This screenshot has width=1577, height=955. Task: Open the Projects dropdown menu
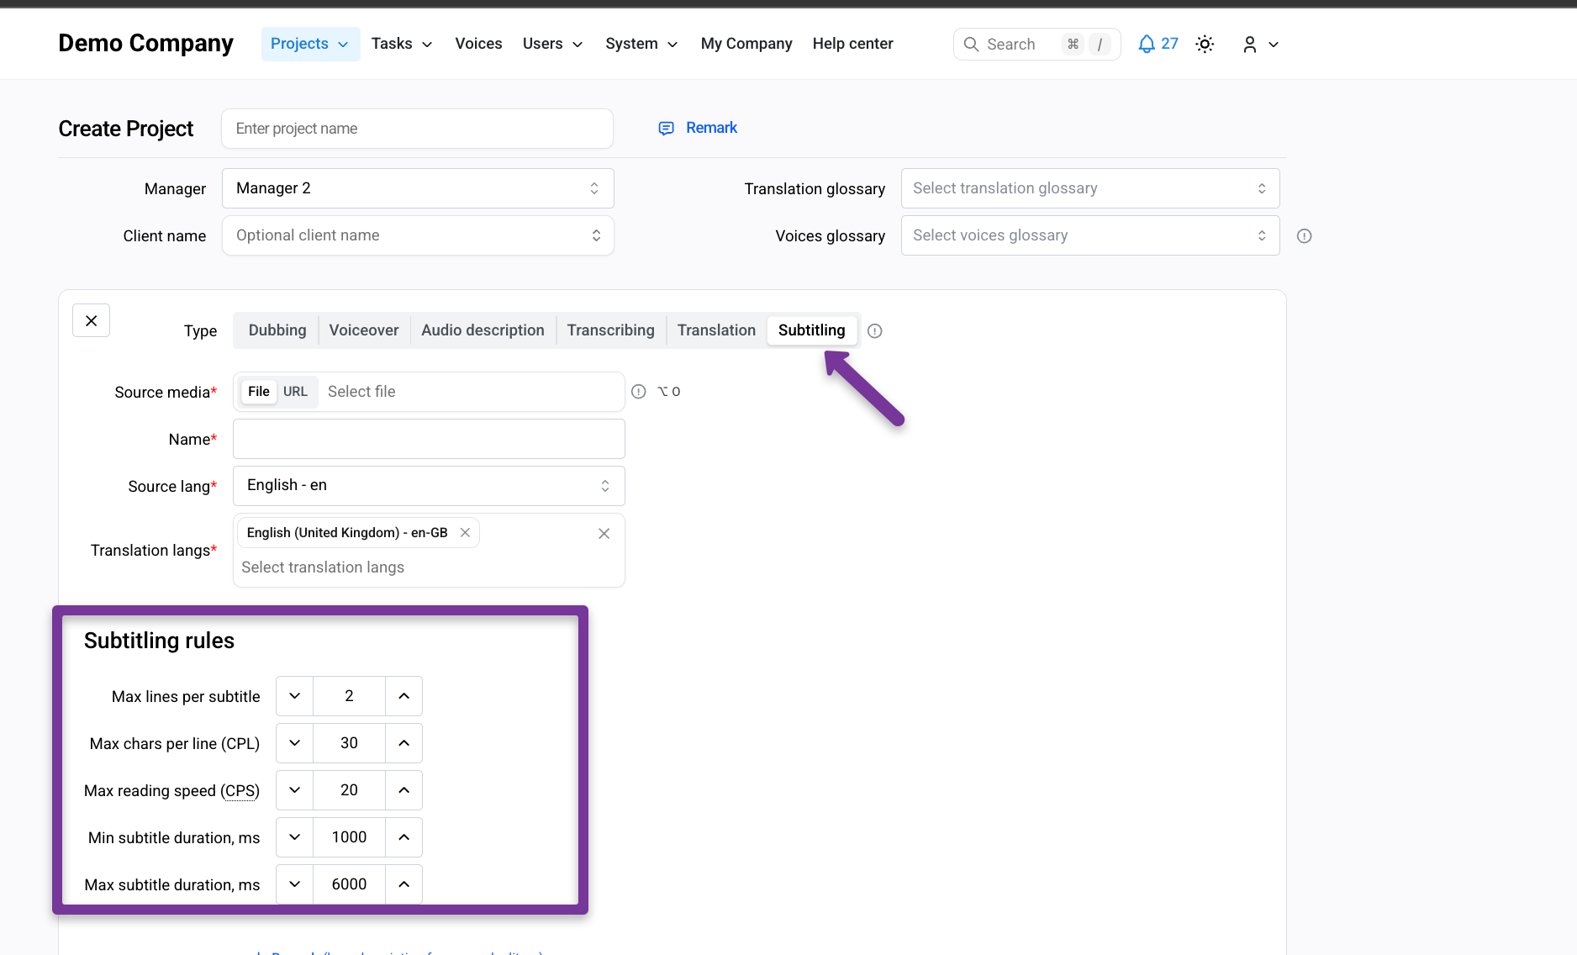pos(310,44)
